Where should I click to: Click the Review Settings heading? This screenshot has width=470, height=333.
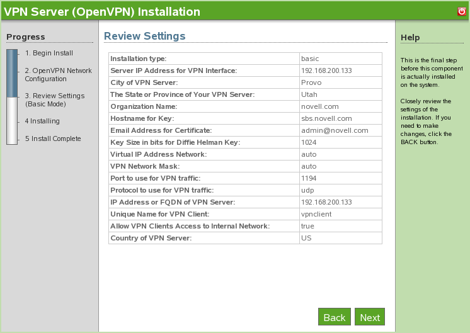tap(144, 36)
